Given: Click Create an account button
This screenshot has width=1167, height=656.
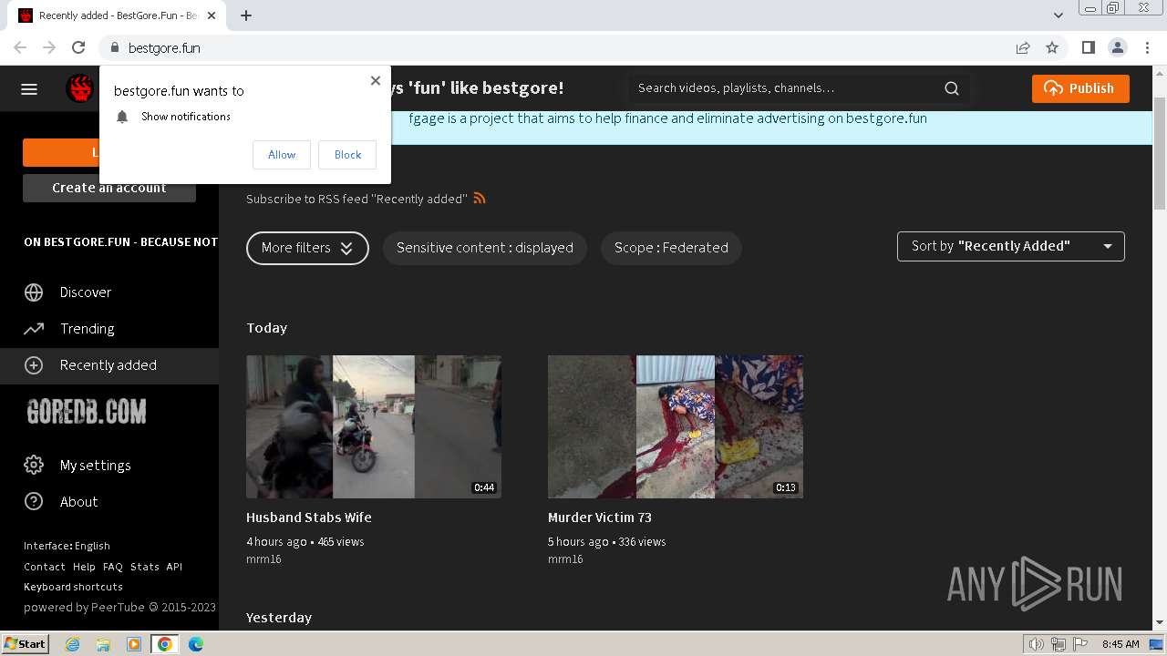Looking at the screenshot, I should 109,188.
